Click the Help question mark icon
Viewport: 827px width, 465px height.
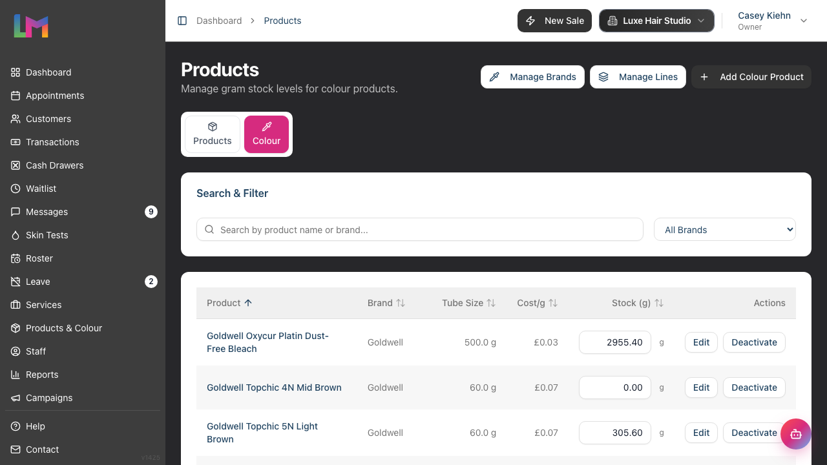coord(16,426)
